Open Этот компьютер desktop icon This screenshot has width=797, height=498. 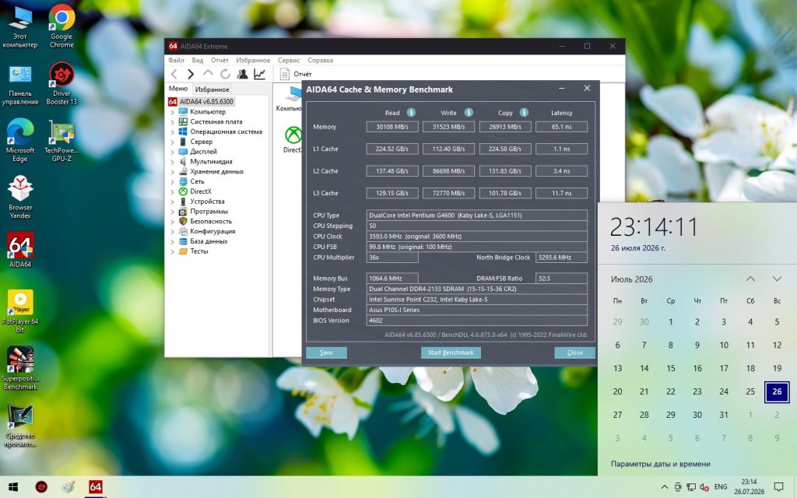(19, 26)
